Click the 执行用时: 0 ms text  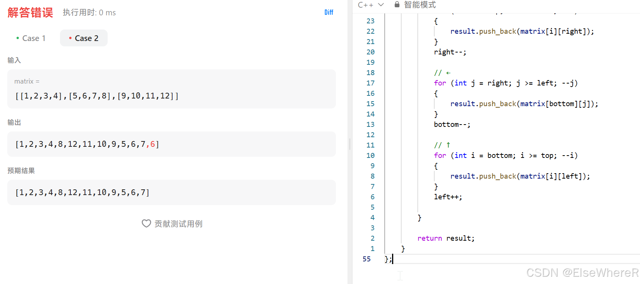point(89,13)
